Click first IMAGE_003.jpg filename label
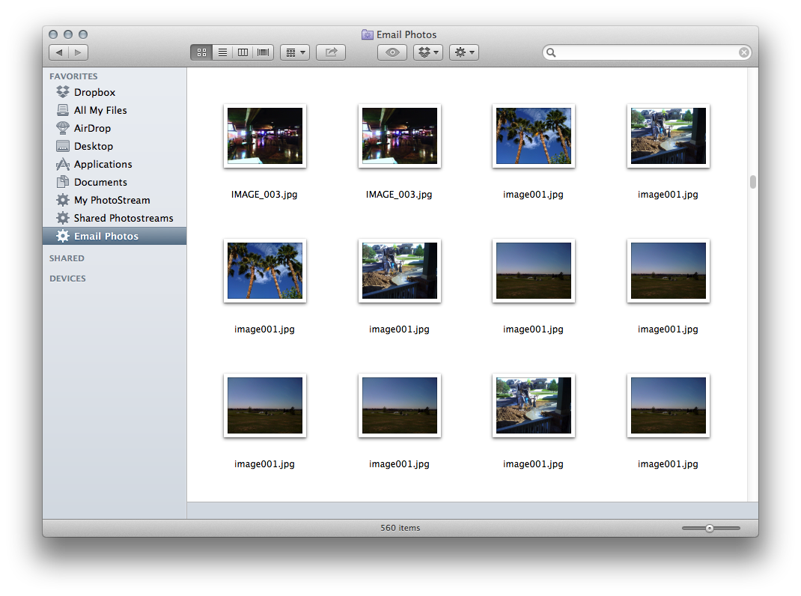Screen dimensions: 801x596 tap(264, 195)
